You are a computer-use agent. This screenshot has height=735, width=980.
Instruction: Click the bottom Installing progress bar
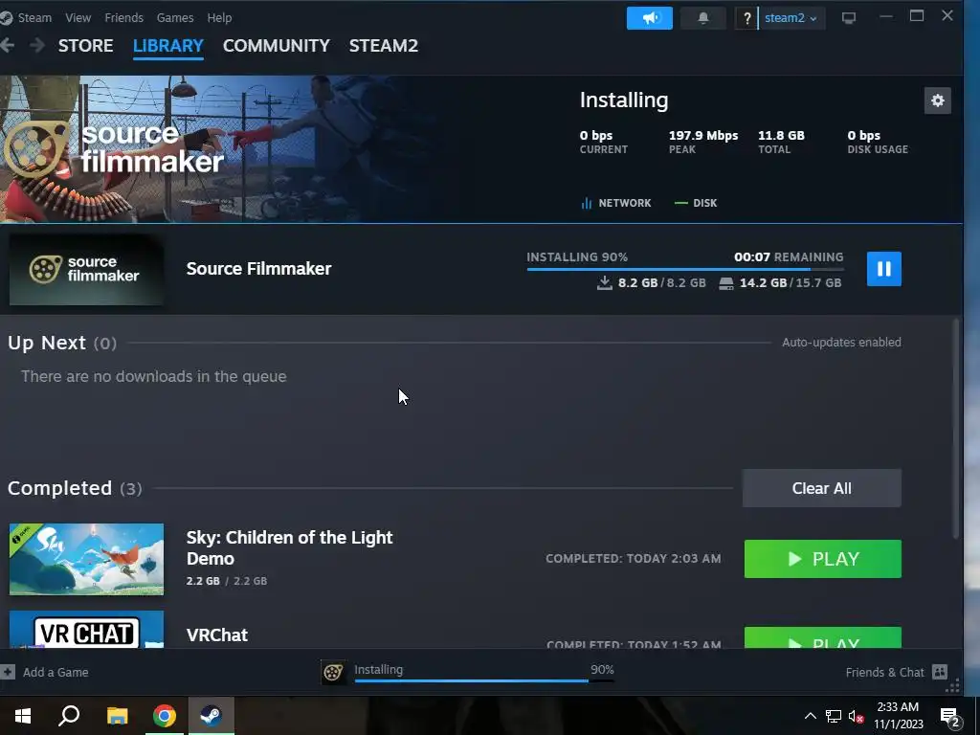tap(484, 680)
